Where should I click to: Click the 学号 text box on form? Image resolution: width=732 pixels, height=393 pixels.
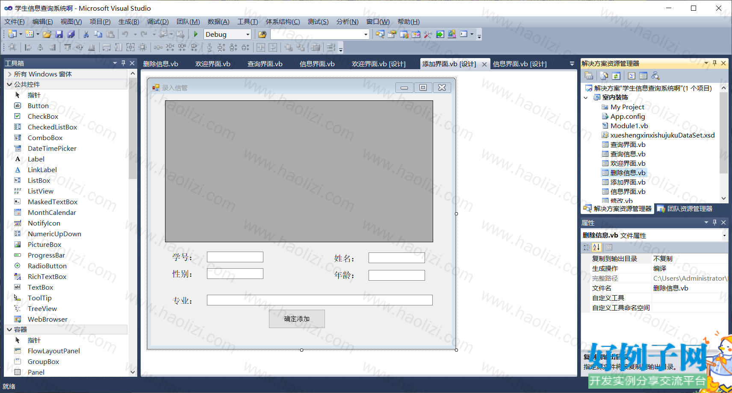click(235, 257)
